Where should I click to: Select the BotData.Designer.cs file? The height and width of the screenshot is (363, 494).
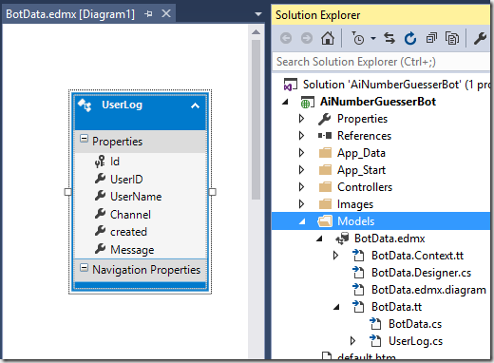coord(421,273)
